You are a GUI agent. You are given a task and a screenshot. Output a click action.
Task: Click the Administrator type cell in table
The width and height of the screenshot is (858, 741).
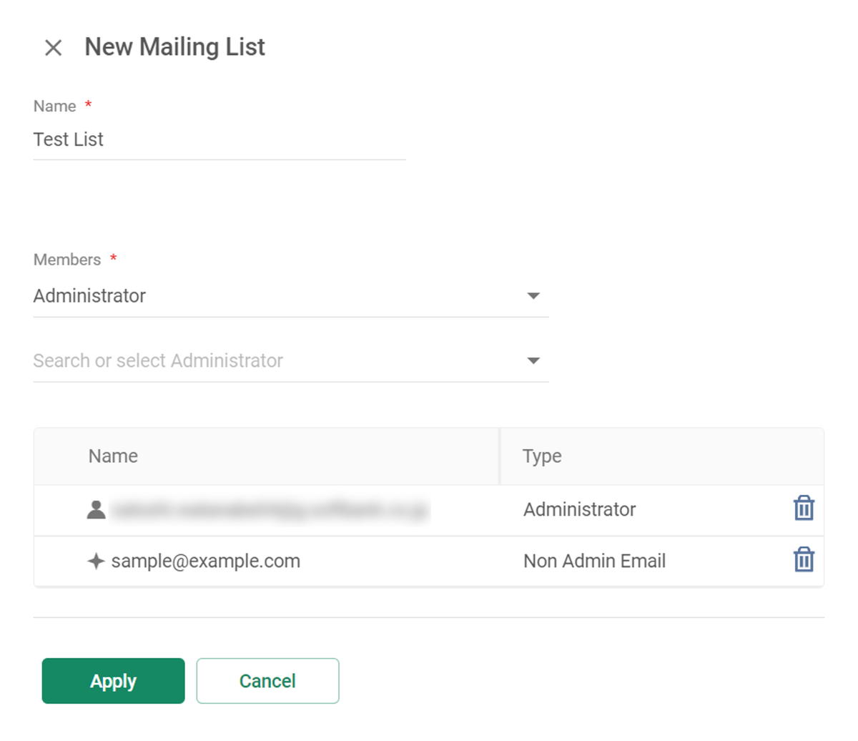(579, 509)
